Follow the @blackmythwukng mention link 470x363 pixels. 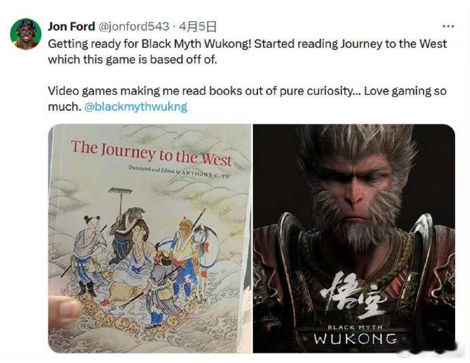click(136, 107)
